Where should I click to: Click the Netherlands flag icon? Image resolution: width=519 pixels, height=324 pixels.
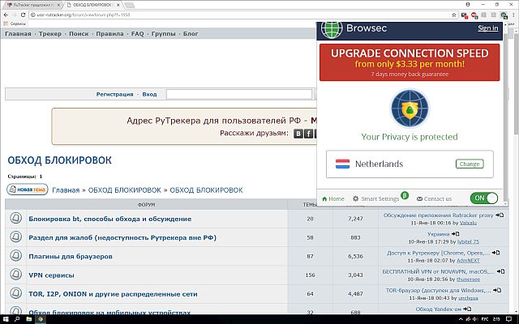point(342,164)
